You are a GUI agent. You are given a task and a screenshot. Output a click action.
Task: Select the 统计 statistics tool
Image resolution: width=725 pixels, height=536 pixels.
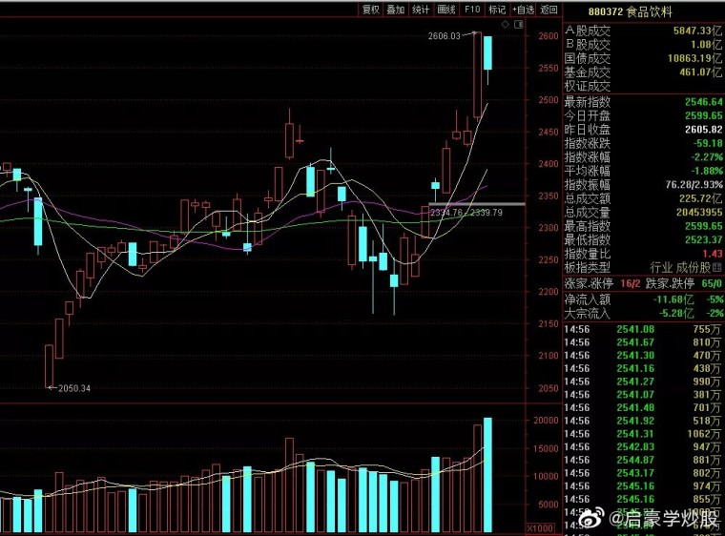click(x=421, y=10)
